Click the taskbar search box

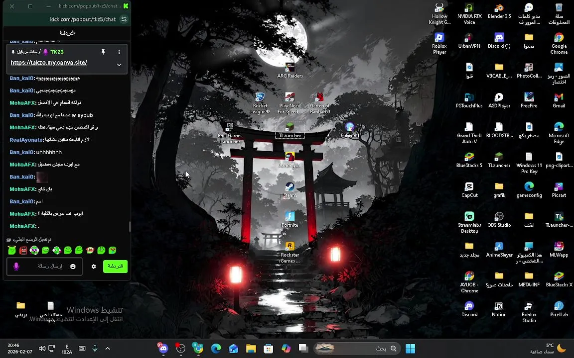(356, 349)
